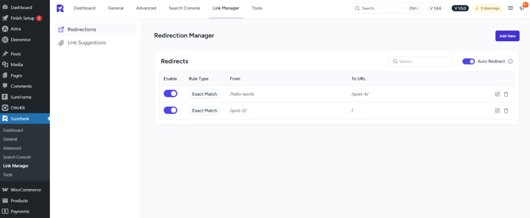This screenshot has width=530, height=218.
Task: Delete the /hello-world redirect
Action: click(506, 94)
